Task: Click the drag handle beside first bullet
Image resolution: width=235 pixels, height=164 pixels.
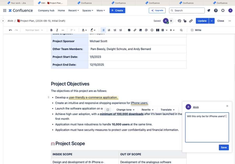Action: pyautogui.click(x=48, y=98)
